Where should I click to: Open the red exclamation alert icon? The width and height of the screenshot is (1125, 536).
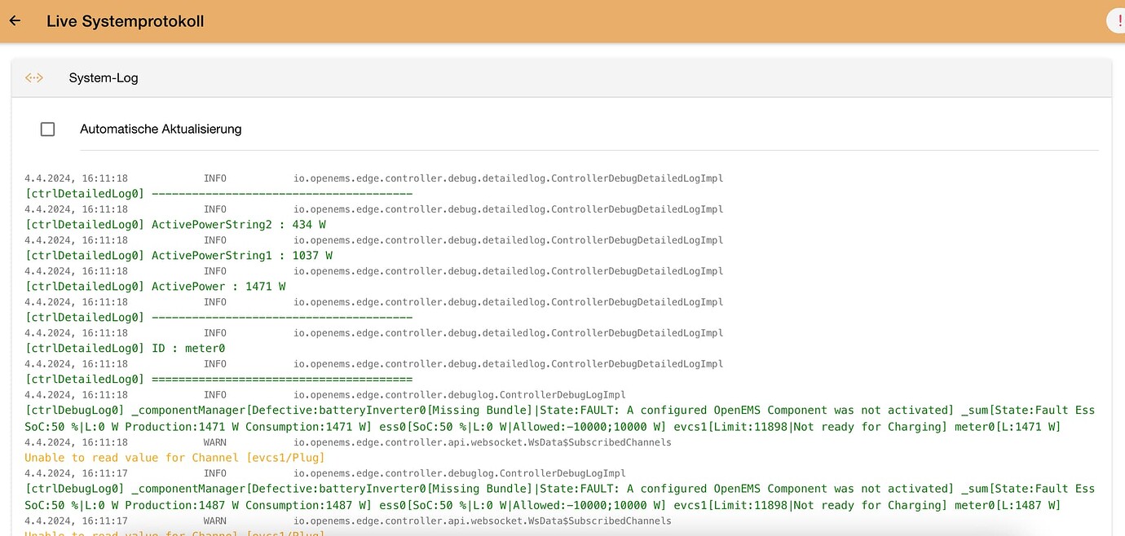(1118, 21)
